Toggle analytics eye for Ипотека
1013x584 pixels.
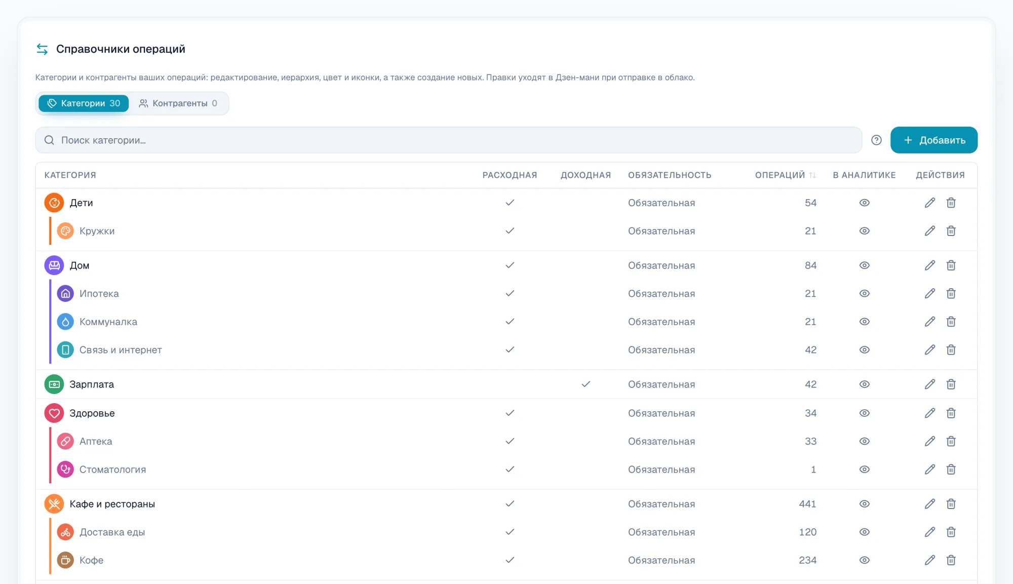(x=864, y=294)
